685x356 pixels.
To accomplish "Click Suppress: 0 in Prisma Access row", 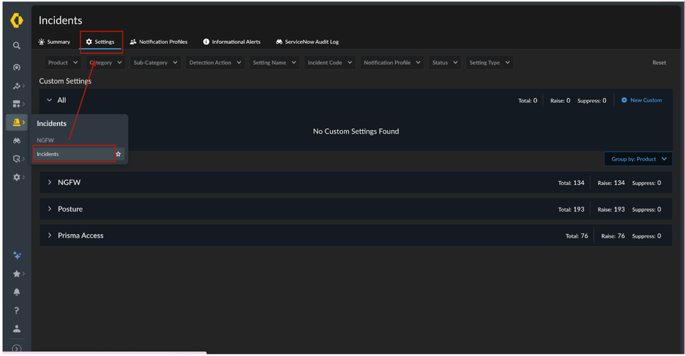I will (x=647, y=236).
